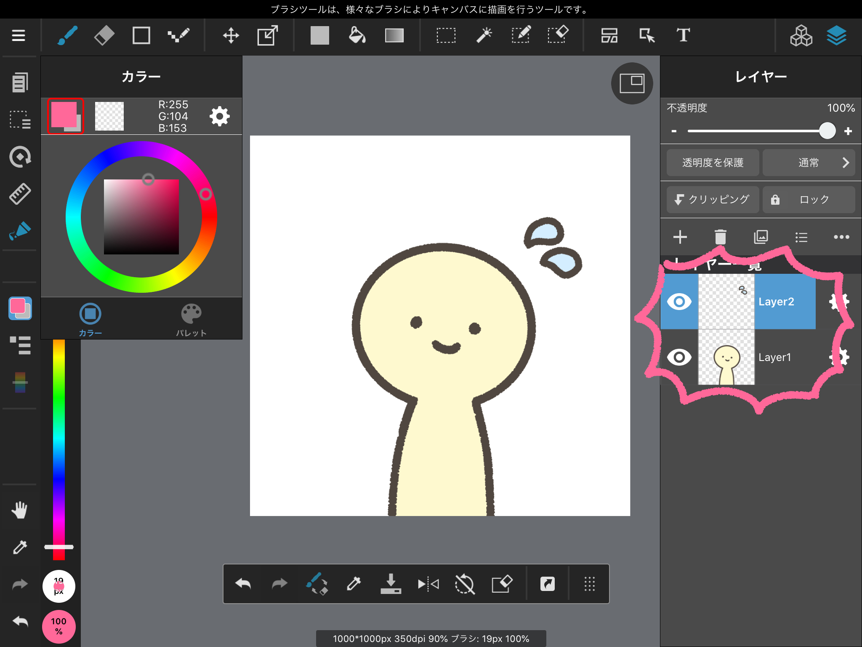Toggle 透明度を保護 protect alpha
Viewport: 862px width, 647px height.
tap(713, 163)
